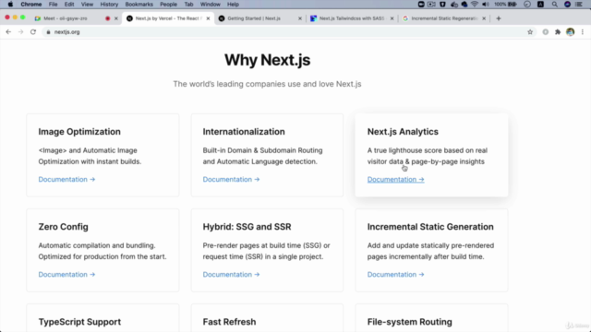Viewport: 591px width, 332px height.
Task: Reload the nextjs.org page
Action: pos(33,32)
